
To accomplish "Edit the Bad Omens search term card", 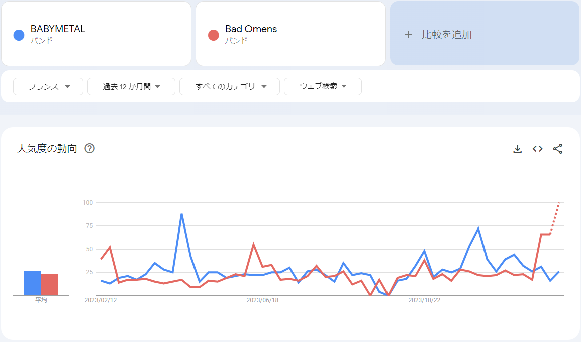I will tap(290, 34).
